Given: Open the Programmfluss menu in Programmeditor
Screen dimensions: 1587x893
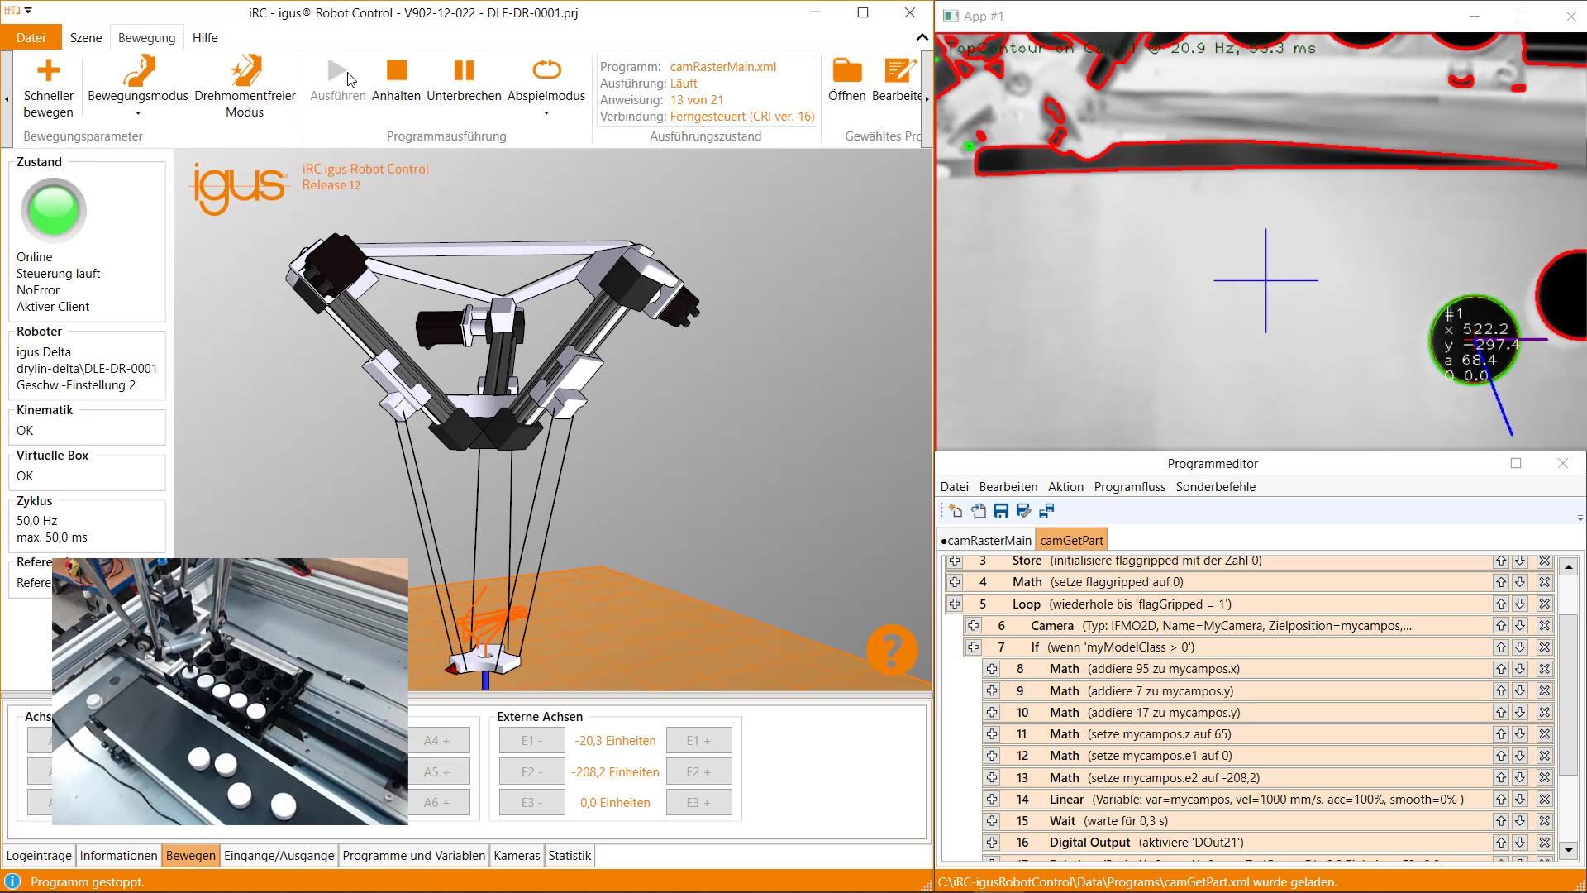Looking at the screenshot, I should point(1129,487).
